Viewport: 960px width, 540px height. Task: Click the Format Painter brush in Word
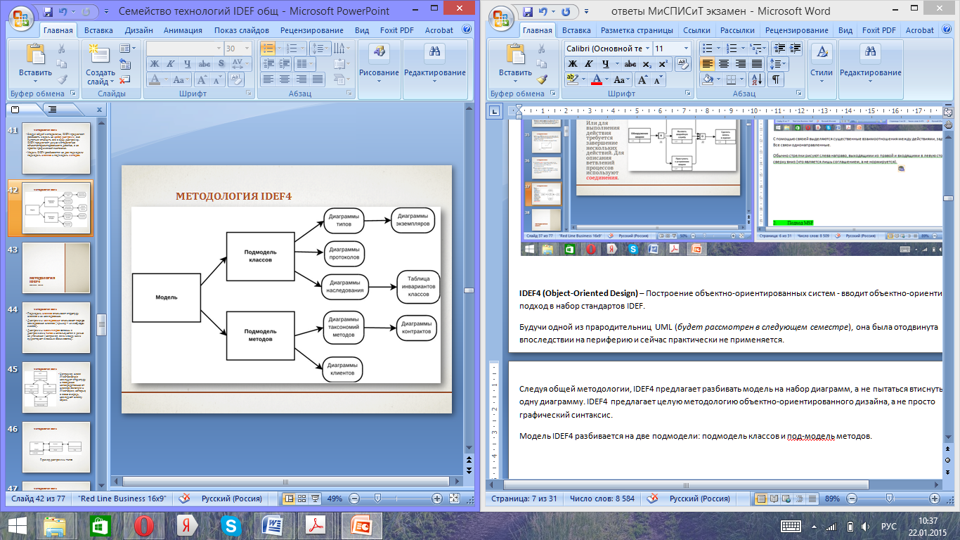click(541, 79)
